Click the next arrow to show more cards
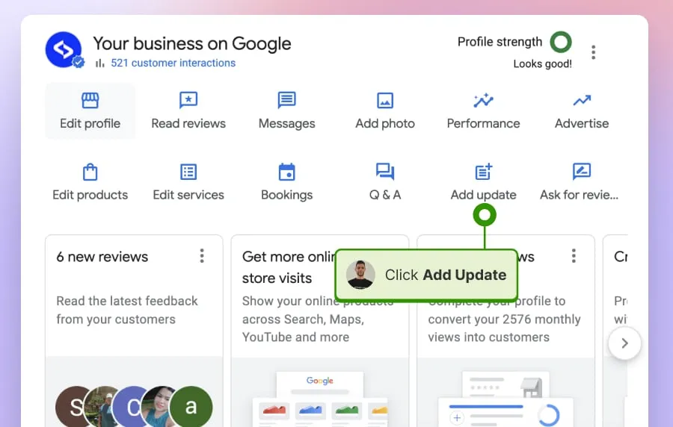This screenshot has width=673, height=427. pos(624,343)
